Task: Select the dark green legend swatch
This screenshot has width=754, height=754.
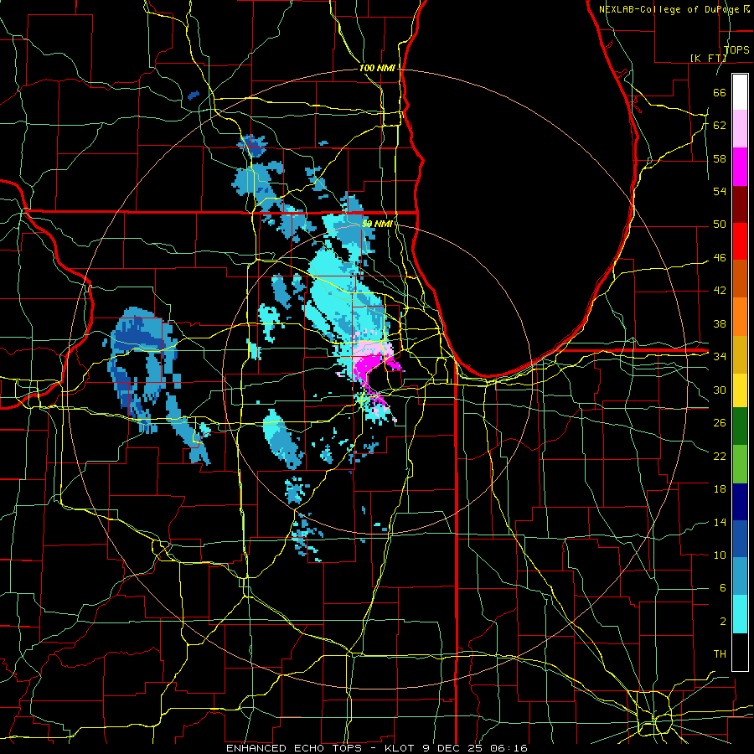Action: coord(740,426)
